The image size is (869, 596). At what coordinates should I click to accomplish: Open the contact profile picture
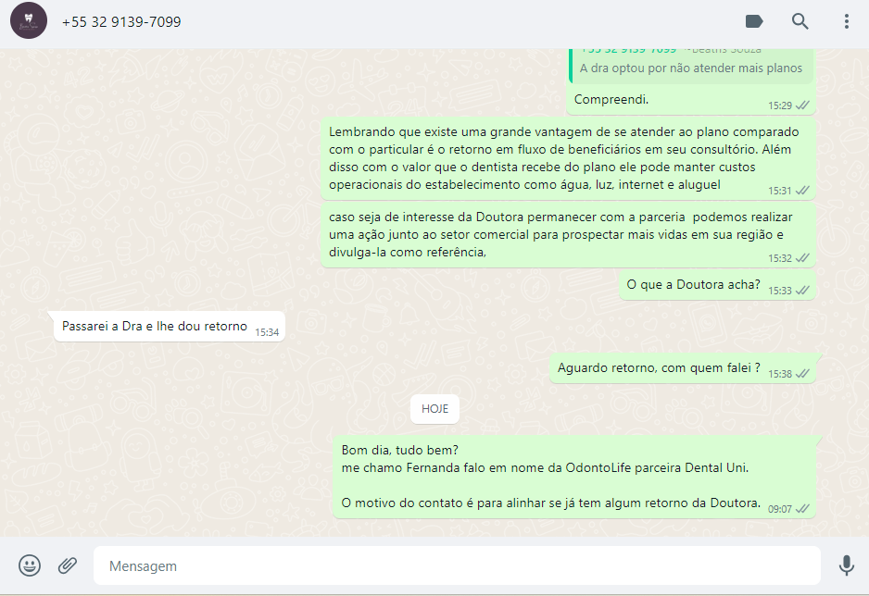pyautogui.click(x=29, y=20)
